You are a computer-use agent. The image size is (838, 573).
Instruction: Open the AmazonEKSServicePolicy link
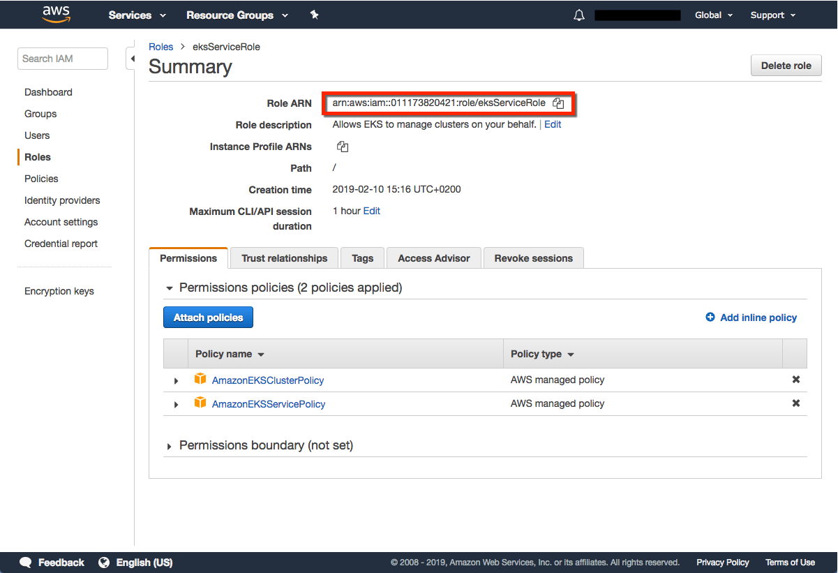(x=269, y=404)
